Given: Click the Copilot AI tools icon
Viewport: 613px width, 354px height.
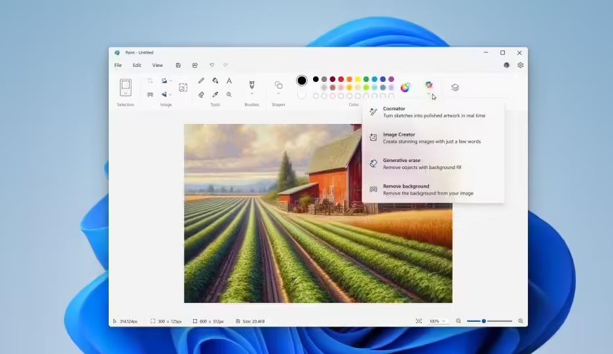Looking at the screenshot, I should click(x=429, y=85).
